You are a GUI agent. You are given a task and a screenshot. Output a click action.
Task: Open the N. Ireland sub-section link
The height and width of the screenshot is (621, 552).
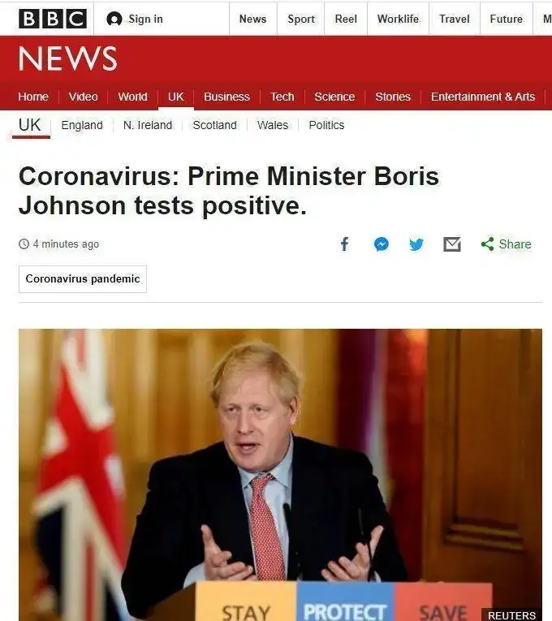point(148,125)
